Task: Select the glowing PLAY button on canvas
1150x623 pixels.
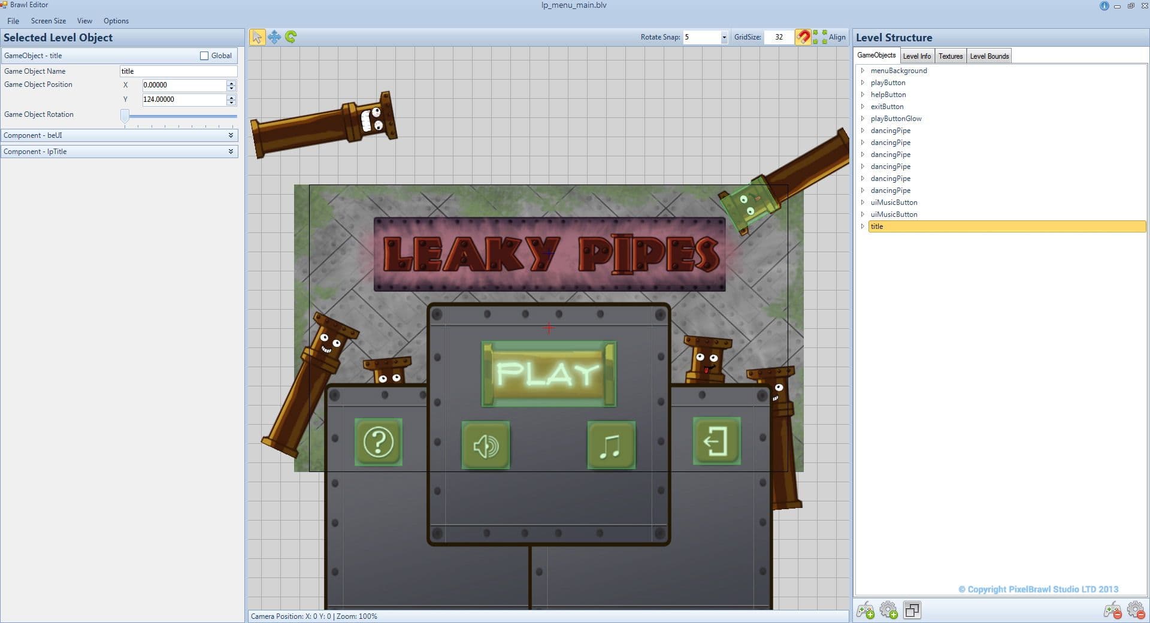Action: [x=549, y=374]
